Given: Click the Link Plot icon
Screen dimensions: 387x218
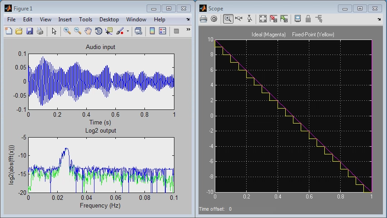Looking at the screenshot, I should [139, 31].
